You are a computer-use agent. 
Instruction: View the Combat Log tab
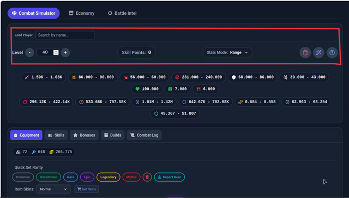(x=144, y=135)
